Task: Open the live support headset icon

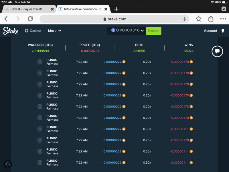Action: point(8,164)
